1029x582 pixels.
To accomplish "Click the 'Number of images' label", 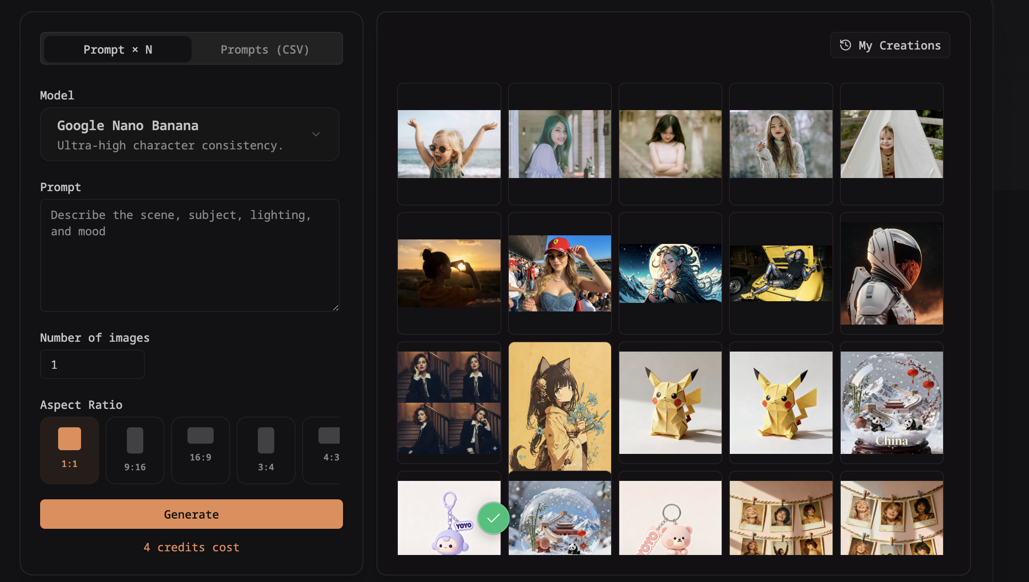I will 95,338.
